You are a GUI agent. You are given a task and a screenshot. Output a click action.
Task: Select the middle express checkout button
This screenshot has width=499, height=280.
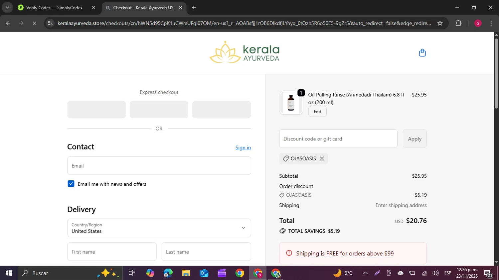[x=159, y=110]
